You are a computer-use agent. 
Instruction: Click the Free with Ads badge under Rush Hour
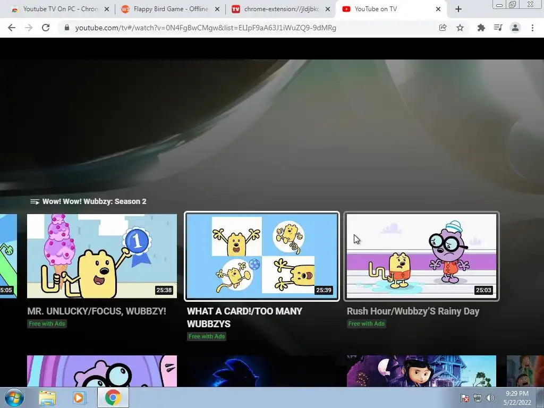click(x=367, y=324)
